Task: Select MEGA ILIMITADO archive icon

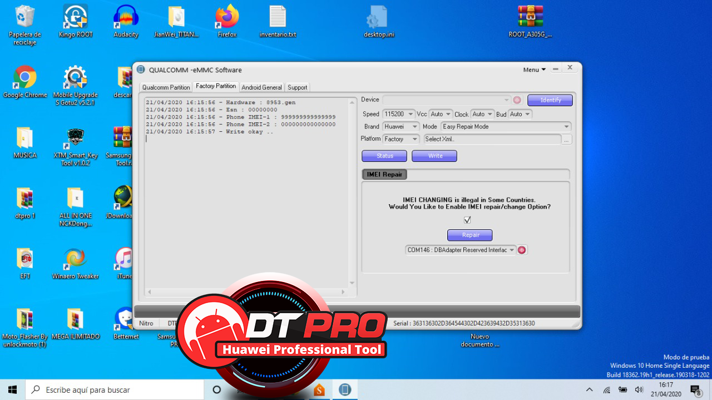Action: click(x=76, y=324)
